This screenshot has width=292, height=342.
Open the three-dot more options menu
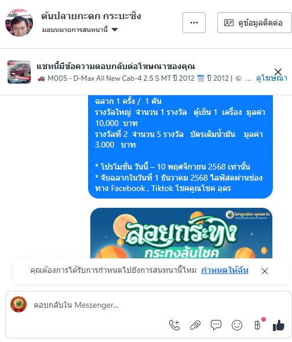pyautogui.click(x=194, y=23)
